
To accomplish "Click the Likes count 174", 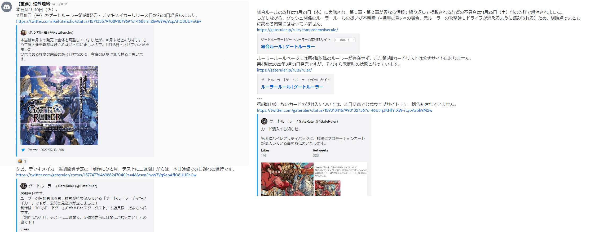I will [x=263, y=155].
